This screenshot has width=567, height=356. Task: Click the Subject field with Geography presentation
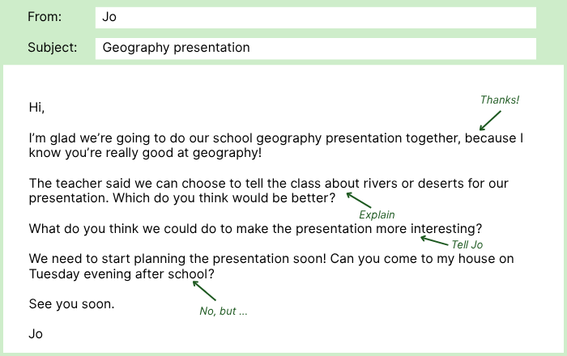coord(315,48)
